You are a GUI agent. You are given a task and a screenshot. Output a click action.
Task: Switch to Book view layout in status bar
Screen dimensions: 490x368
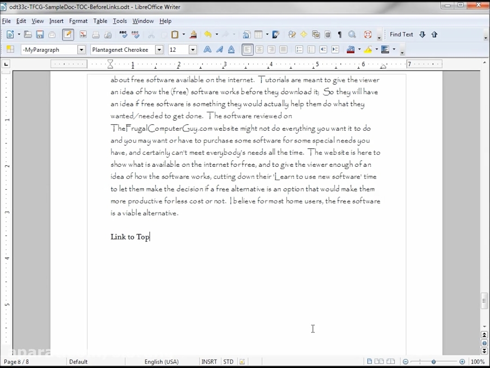(390, 361)
